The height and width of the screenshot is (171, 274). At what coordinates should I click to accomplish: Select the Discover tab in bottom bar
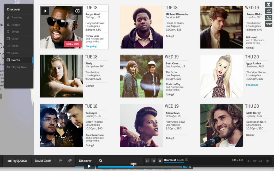[x=85, y=161]
